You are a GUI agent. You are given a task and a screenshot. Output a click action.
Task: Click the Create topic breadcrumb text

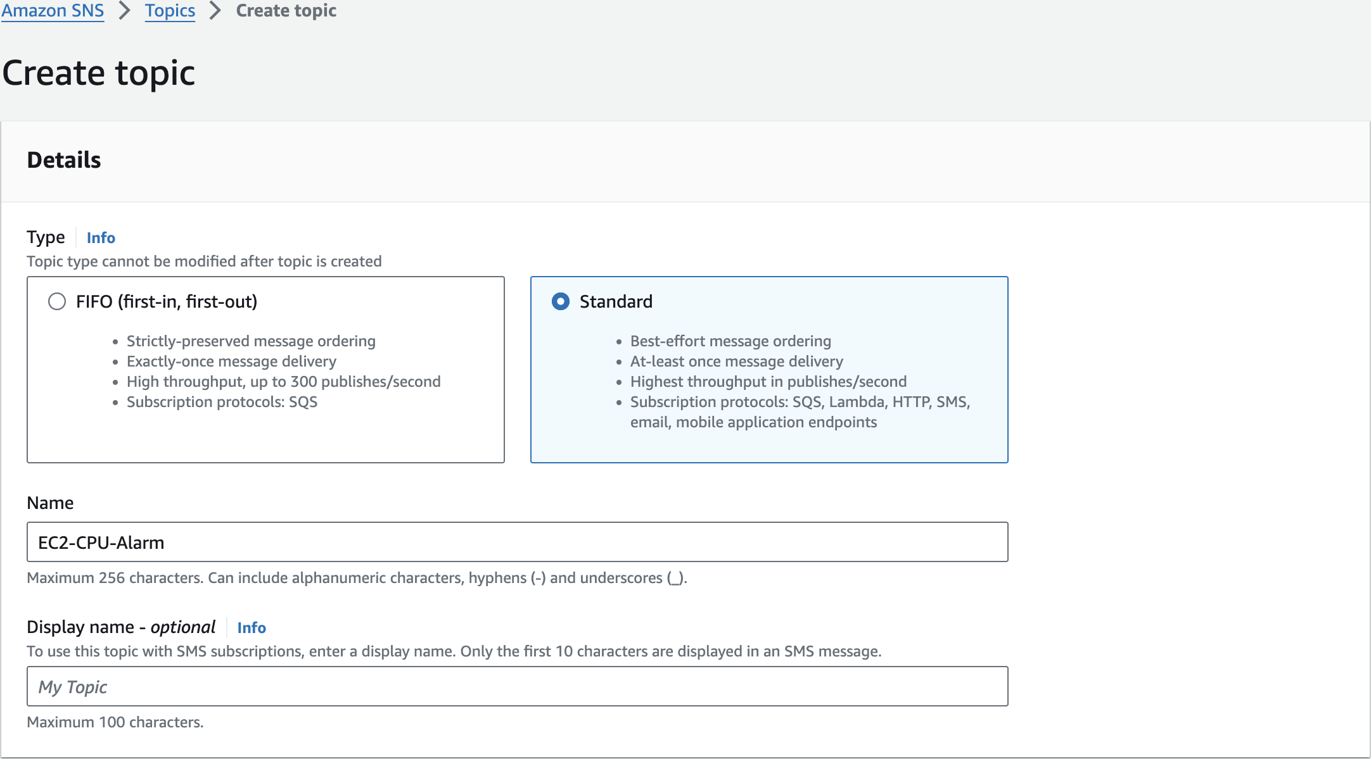click(x=286, y=11)
